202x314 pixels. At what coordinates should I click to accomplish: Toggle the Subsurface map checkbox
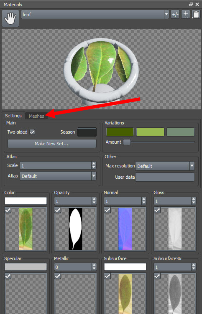[x=107, y=276]
